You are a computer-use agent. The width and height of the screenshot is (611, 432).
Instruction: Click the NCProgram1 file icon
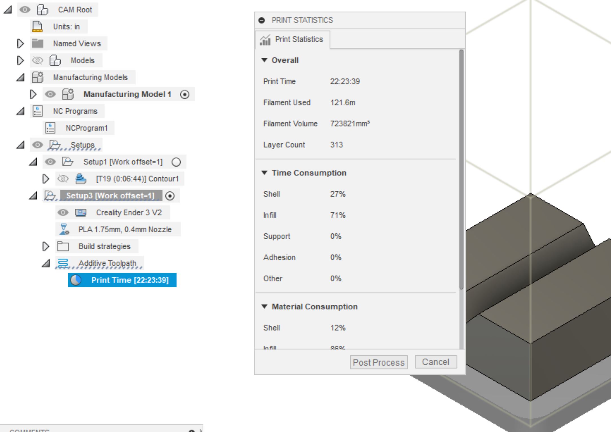(50, 128)
